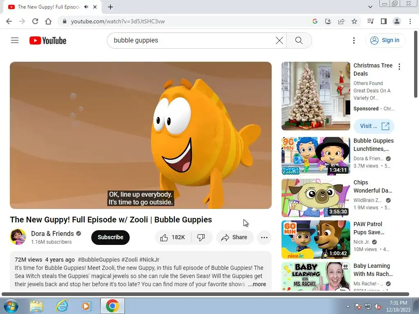Launch Internet Explorer from taskbar

pos(62,306)
